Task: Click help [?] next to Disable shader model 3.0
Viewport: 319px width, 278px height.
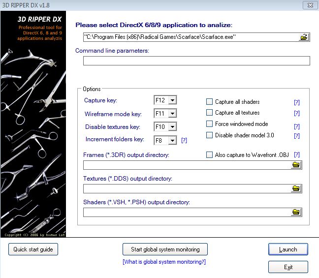Action: click(x=297, y=136)
